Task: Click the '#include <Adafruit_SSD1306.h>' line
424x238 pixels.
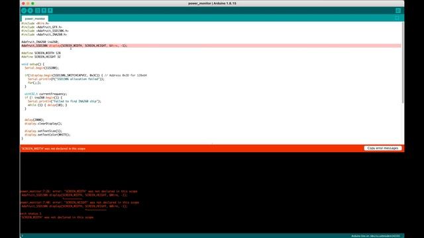Action: pyautogui.click(x=45, y=31)
